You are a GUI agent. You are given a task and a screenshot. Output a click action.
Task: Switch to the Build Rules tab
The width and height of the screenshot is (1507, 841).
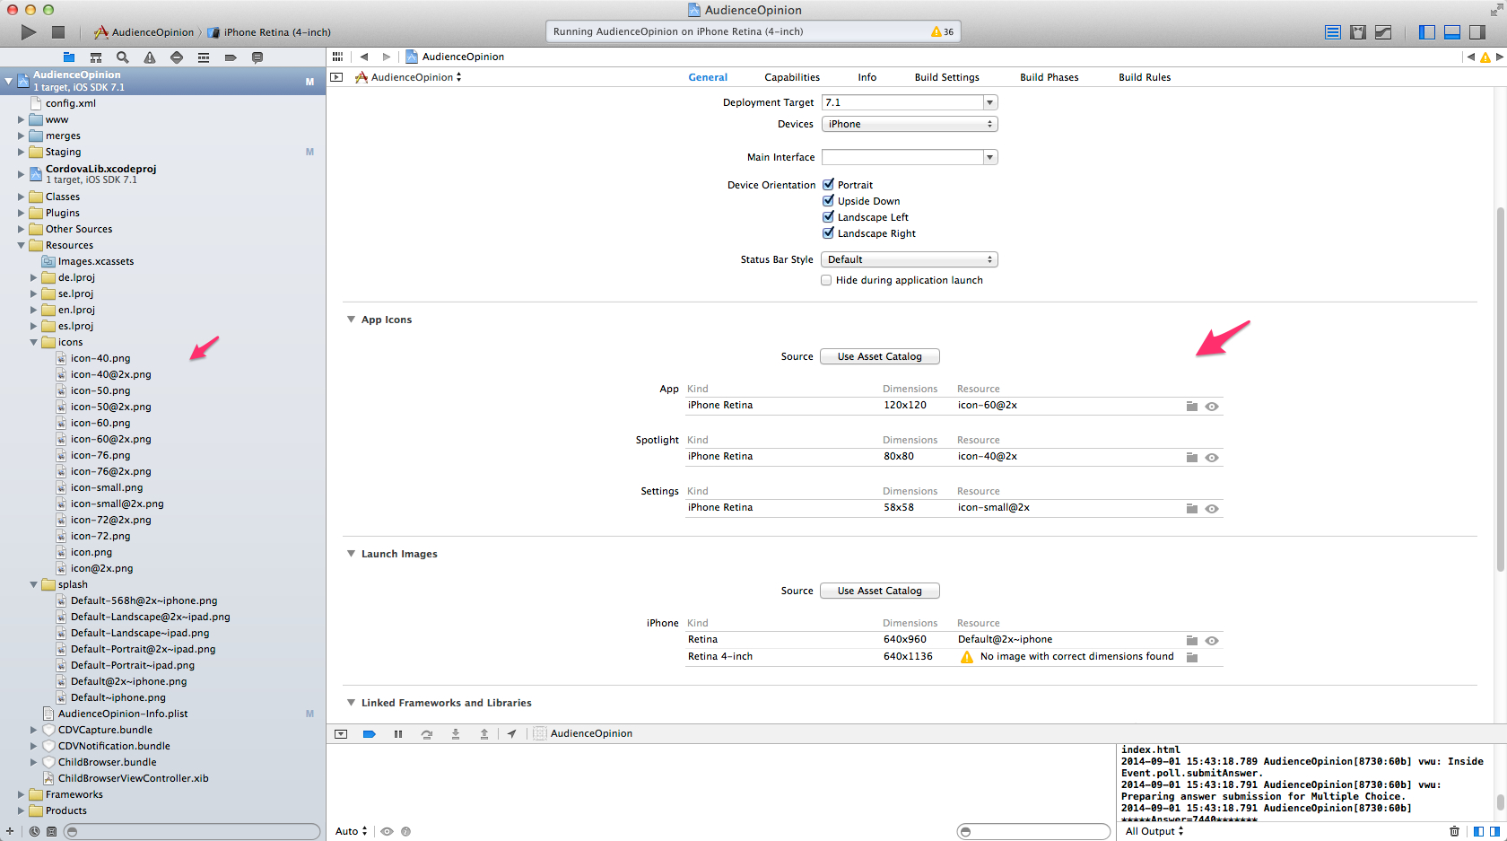click(1145, 77)
